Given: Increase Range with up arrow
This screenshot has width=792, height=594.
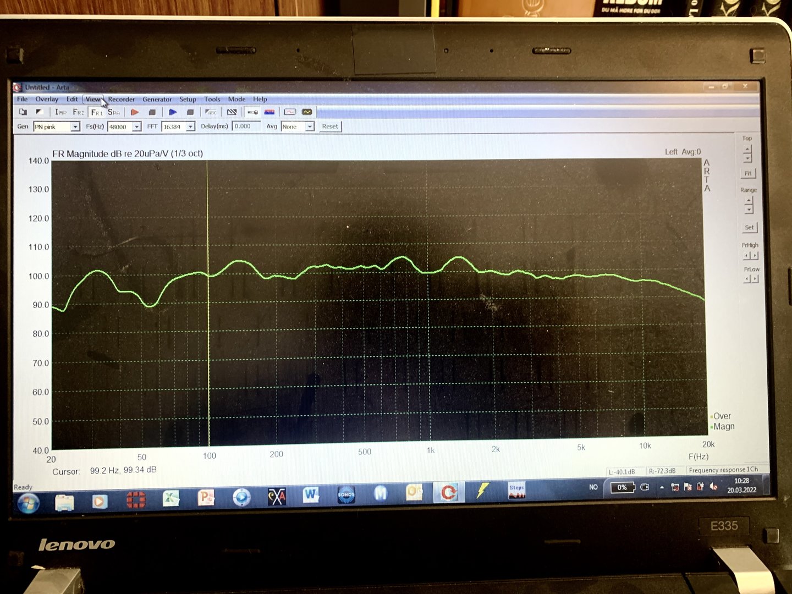Looking at the screenshot, I should (x=749, y=201).
